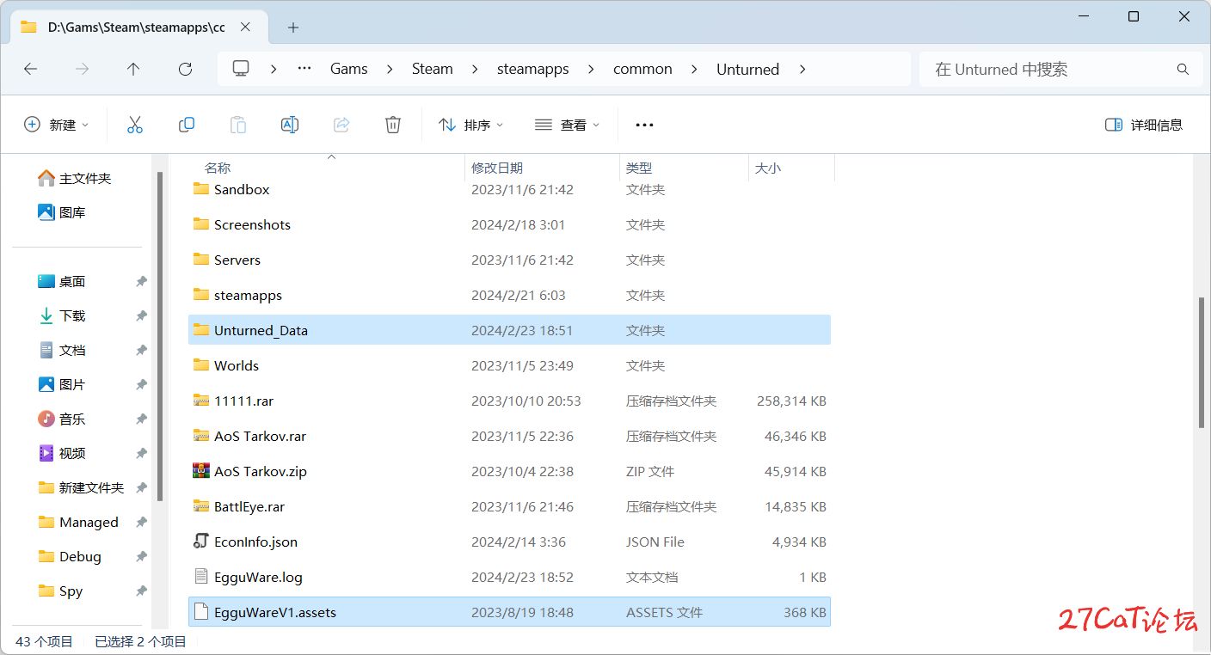Click the common breadcrumb
The height and width of the screenshot is (655, 1211).
pyautogui.click(x=642, y=70)
